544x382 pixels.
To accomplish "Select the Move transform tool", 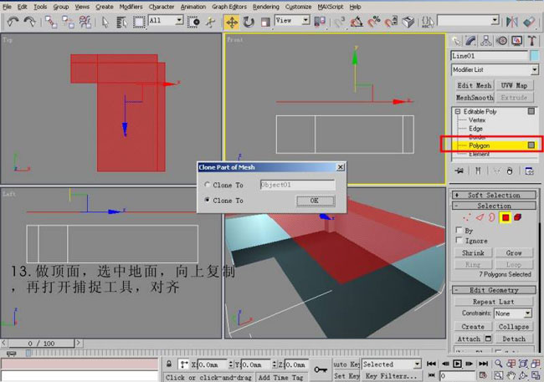I will (x=232, y=21).
